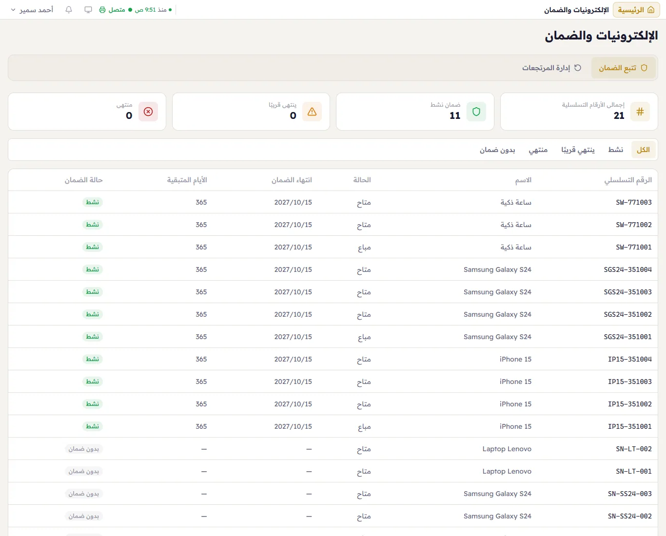The height and width of the screenshot is (536, 666).
Task: Click Samsung Galaxy S24 name in SGS24-351002 row
Action: click(x=497, y=314)
